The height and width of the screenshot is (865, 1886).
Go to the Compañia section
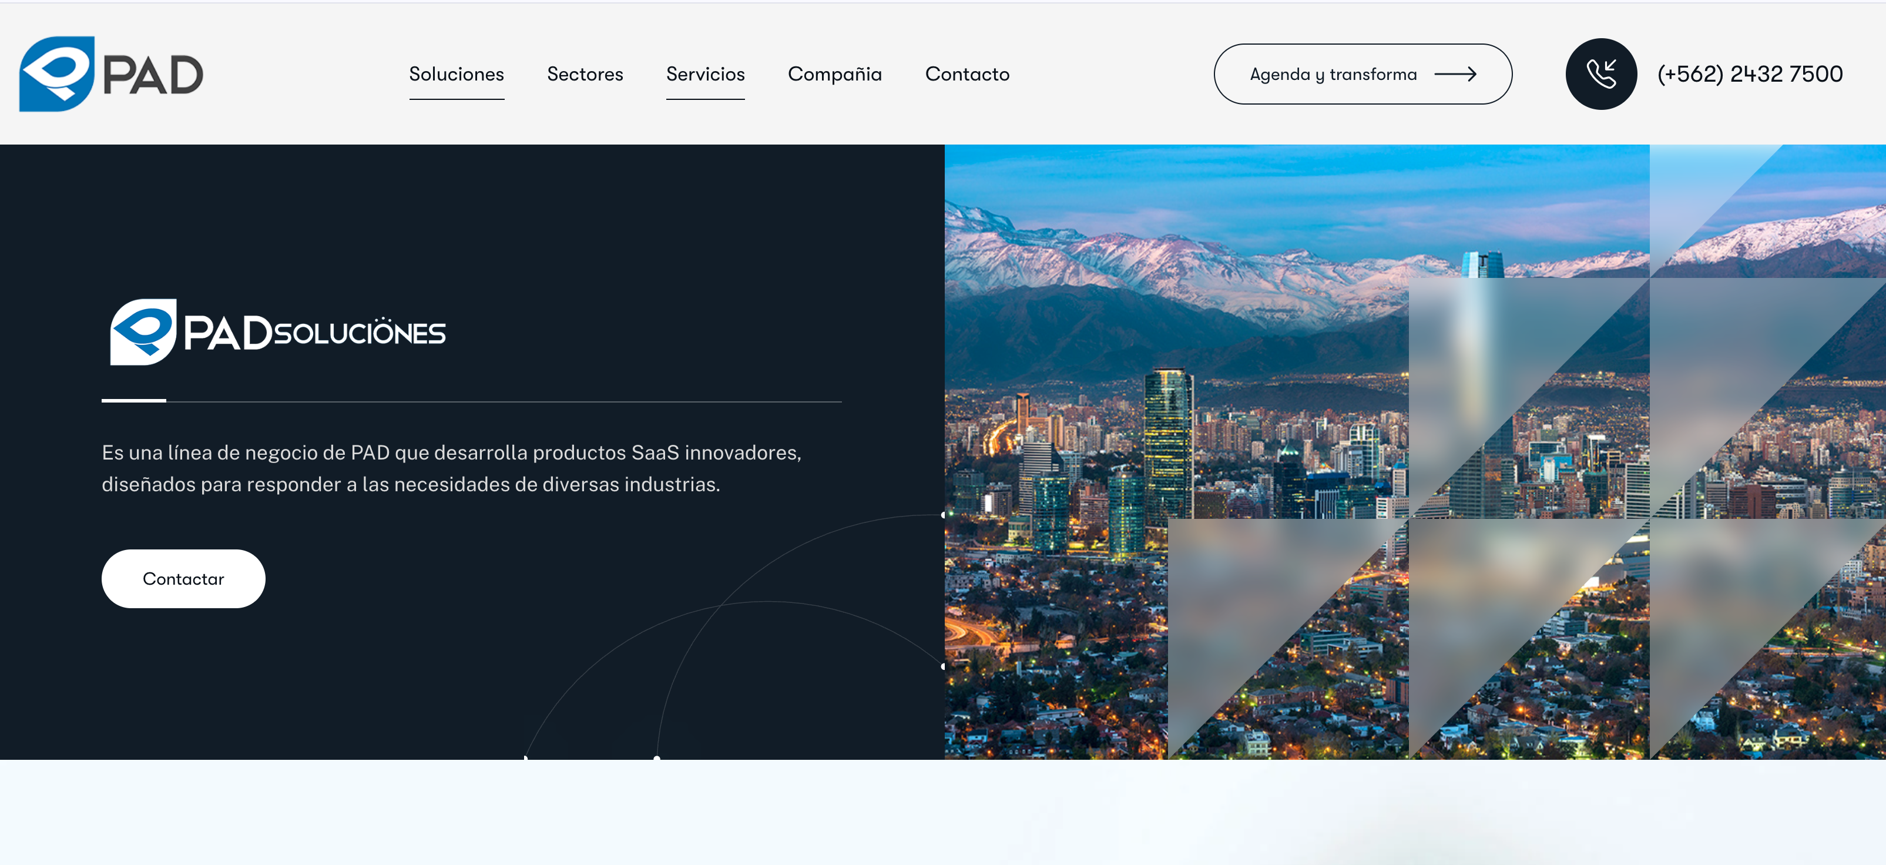834,74
